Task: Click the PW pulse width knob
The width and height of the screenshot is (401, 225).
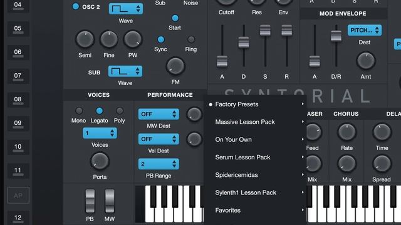Action: click(x=133, y=39)
